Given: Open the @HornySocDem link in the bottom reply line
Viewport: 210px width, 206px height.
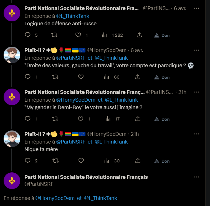Looking at the screenshot, I should [x=55, y=198].
